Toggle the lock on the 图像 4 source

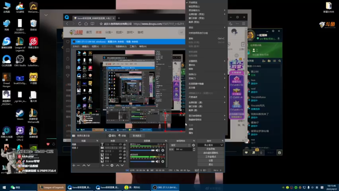point(124,154)
